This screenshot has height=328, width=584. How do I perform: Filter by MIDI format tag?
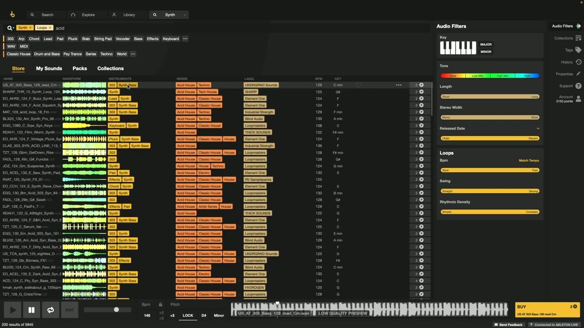[x=24, y=46]
